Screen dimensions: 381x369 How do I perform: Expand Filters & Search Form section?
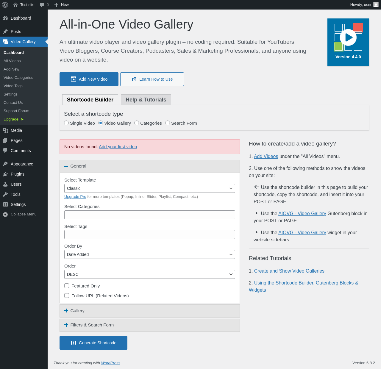pyautogui.click(x=150, y=325)
